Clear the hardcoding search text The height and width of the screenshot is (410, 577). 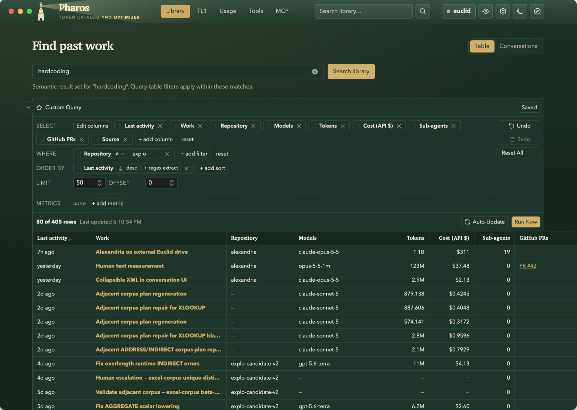(315, 71)
